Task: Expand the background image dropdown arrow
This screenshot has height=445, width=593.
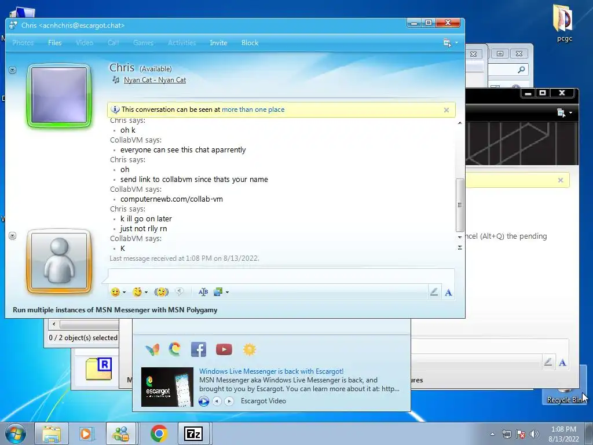Action: [x=227, y=292]
